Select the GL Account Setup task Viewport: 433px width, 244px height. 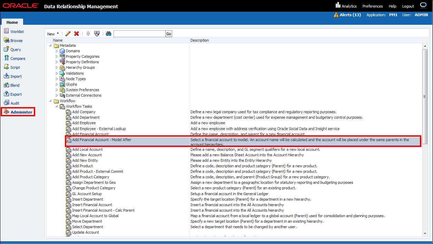87,194
